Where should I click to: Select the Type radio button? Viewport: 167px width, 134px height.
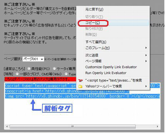click(x=66, y=74)
